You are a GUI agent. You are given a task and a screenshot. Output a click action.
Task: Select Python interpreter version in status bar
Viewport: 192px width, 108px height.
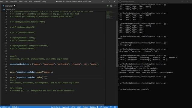tap(5, 107)
